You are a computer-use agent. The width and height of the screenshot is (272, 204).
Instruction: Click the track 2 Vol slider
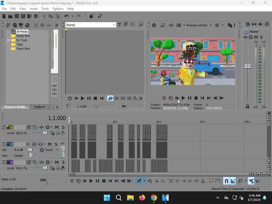point(30,150)
